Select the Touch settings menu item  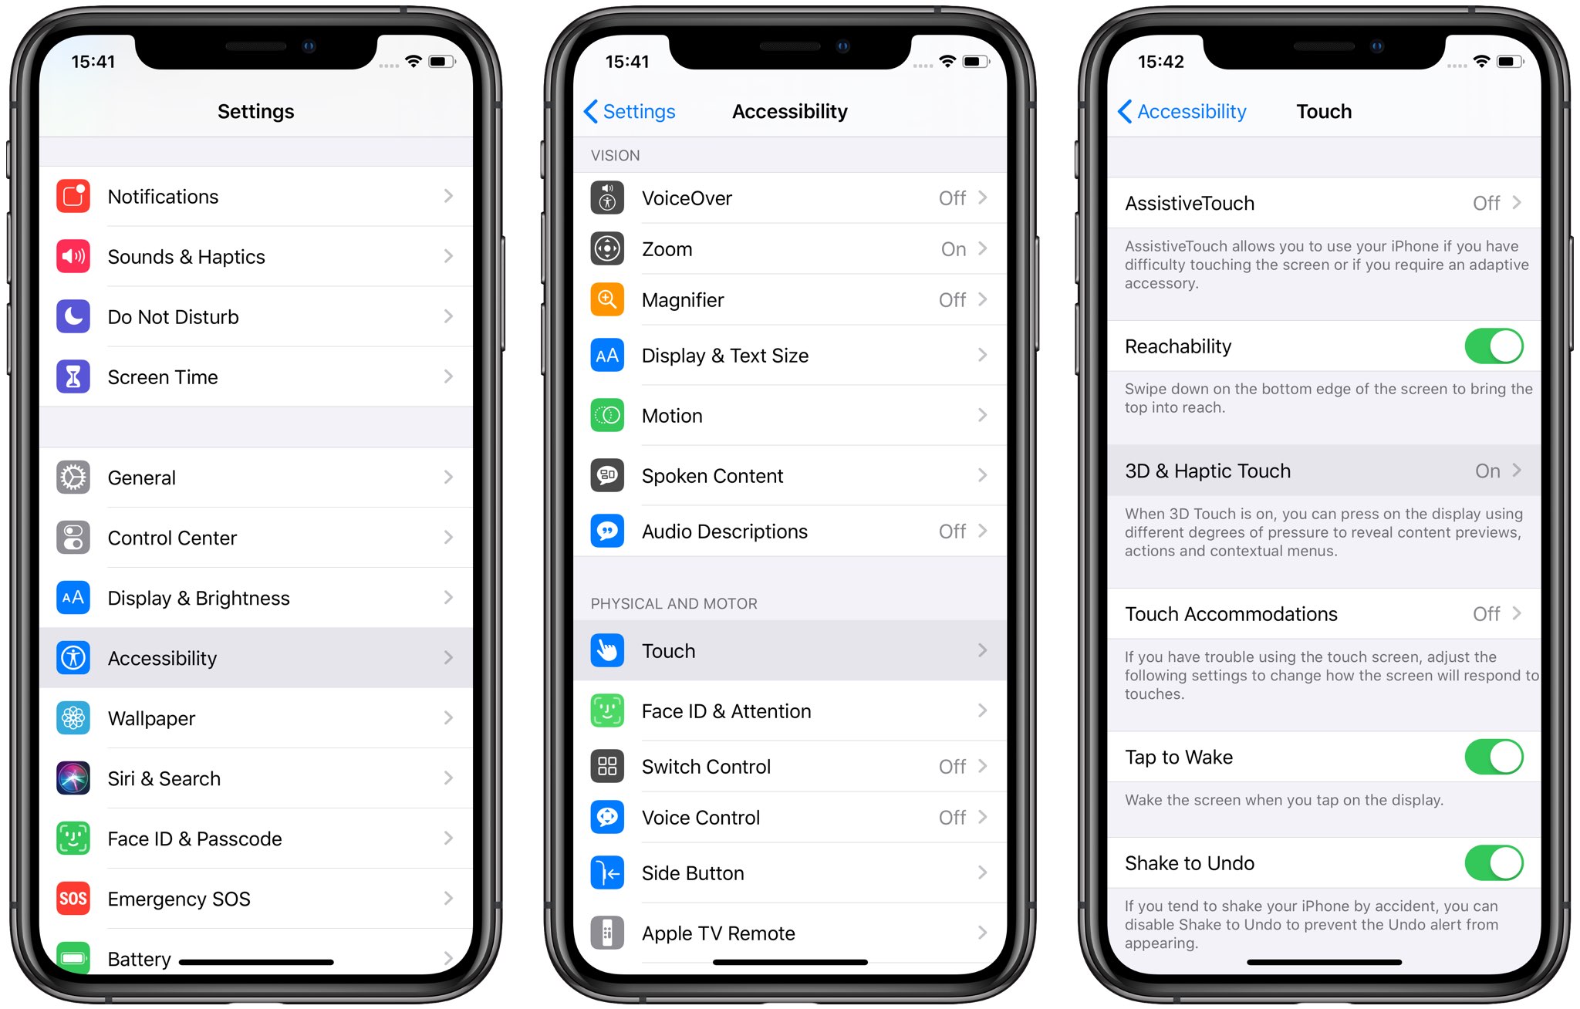click(790, 651)
